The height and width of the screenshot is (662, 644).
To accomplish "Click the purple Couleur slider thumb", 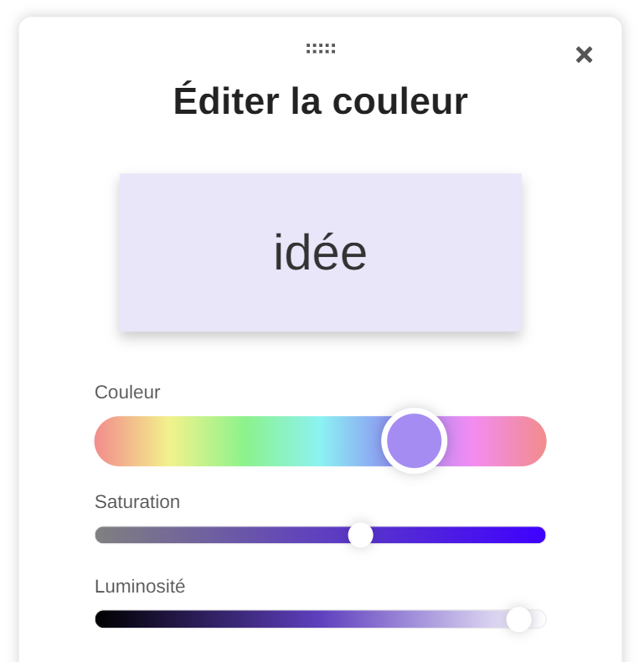I will click(x=414, y=441).
